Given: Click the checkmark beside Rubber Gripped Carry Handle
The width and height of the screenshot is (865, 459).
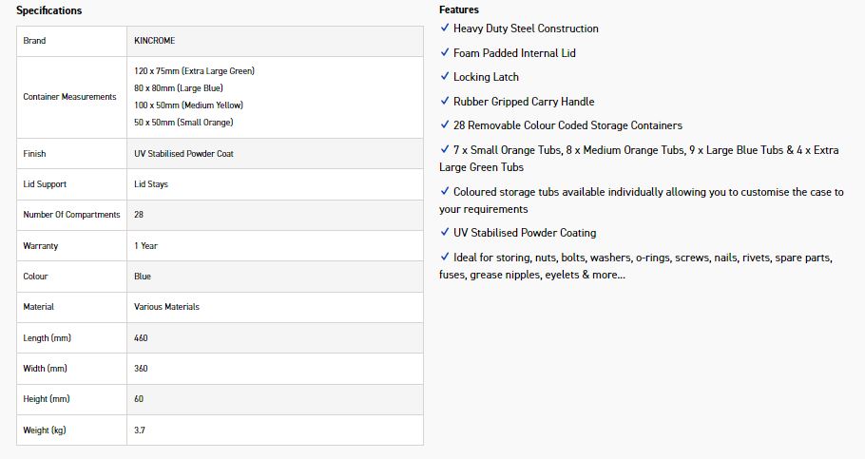Looking at the screenshot, I should click(445, 101).
